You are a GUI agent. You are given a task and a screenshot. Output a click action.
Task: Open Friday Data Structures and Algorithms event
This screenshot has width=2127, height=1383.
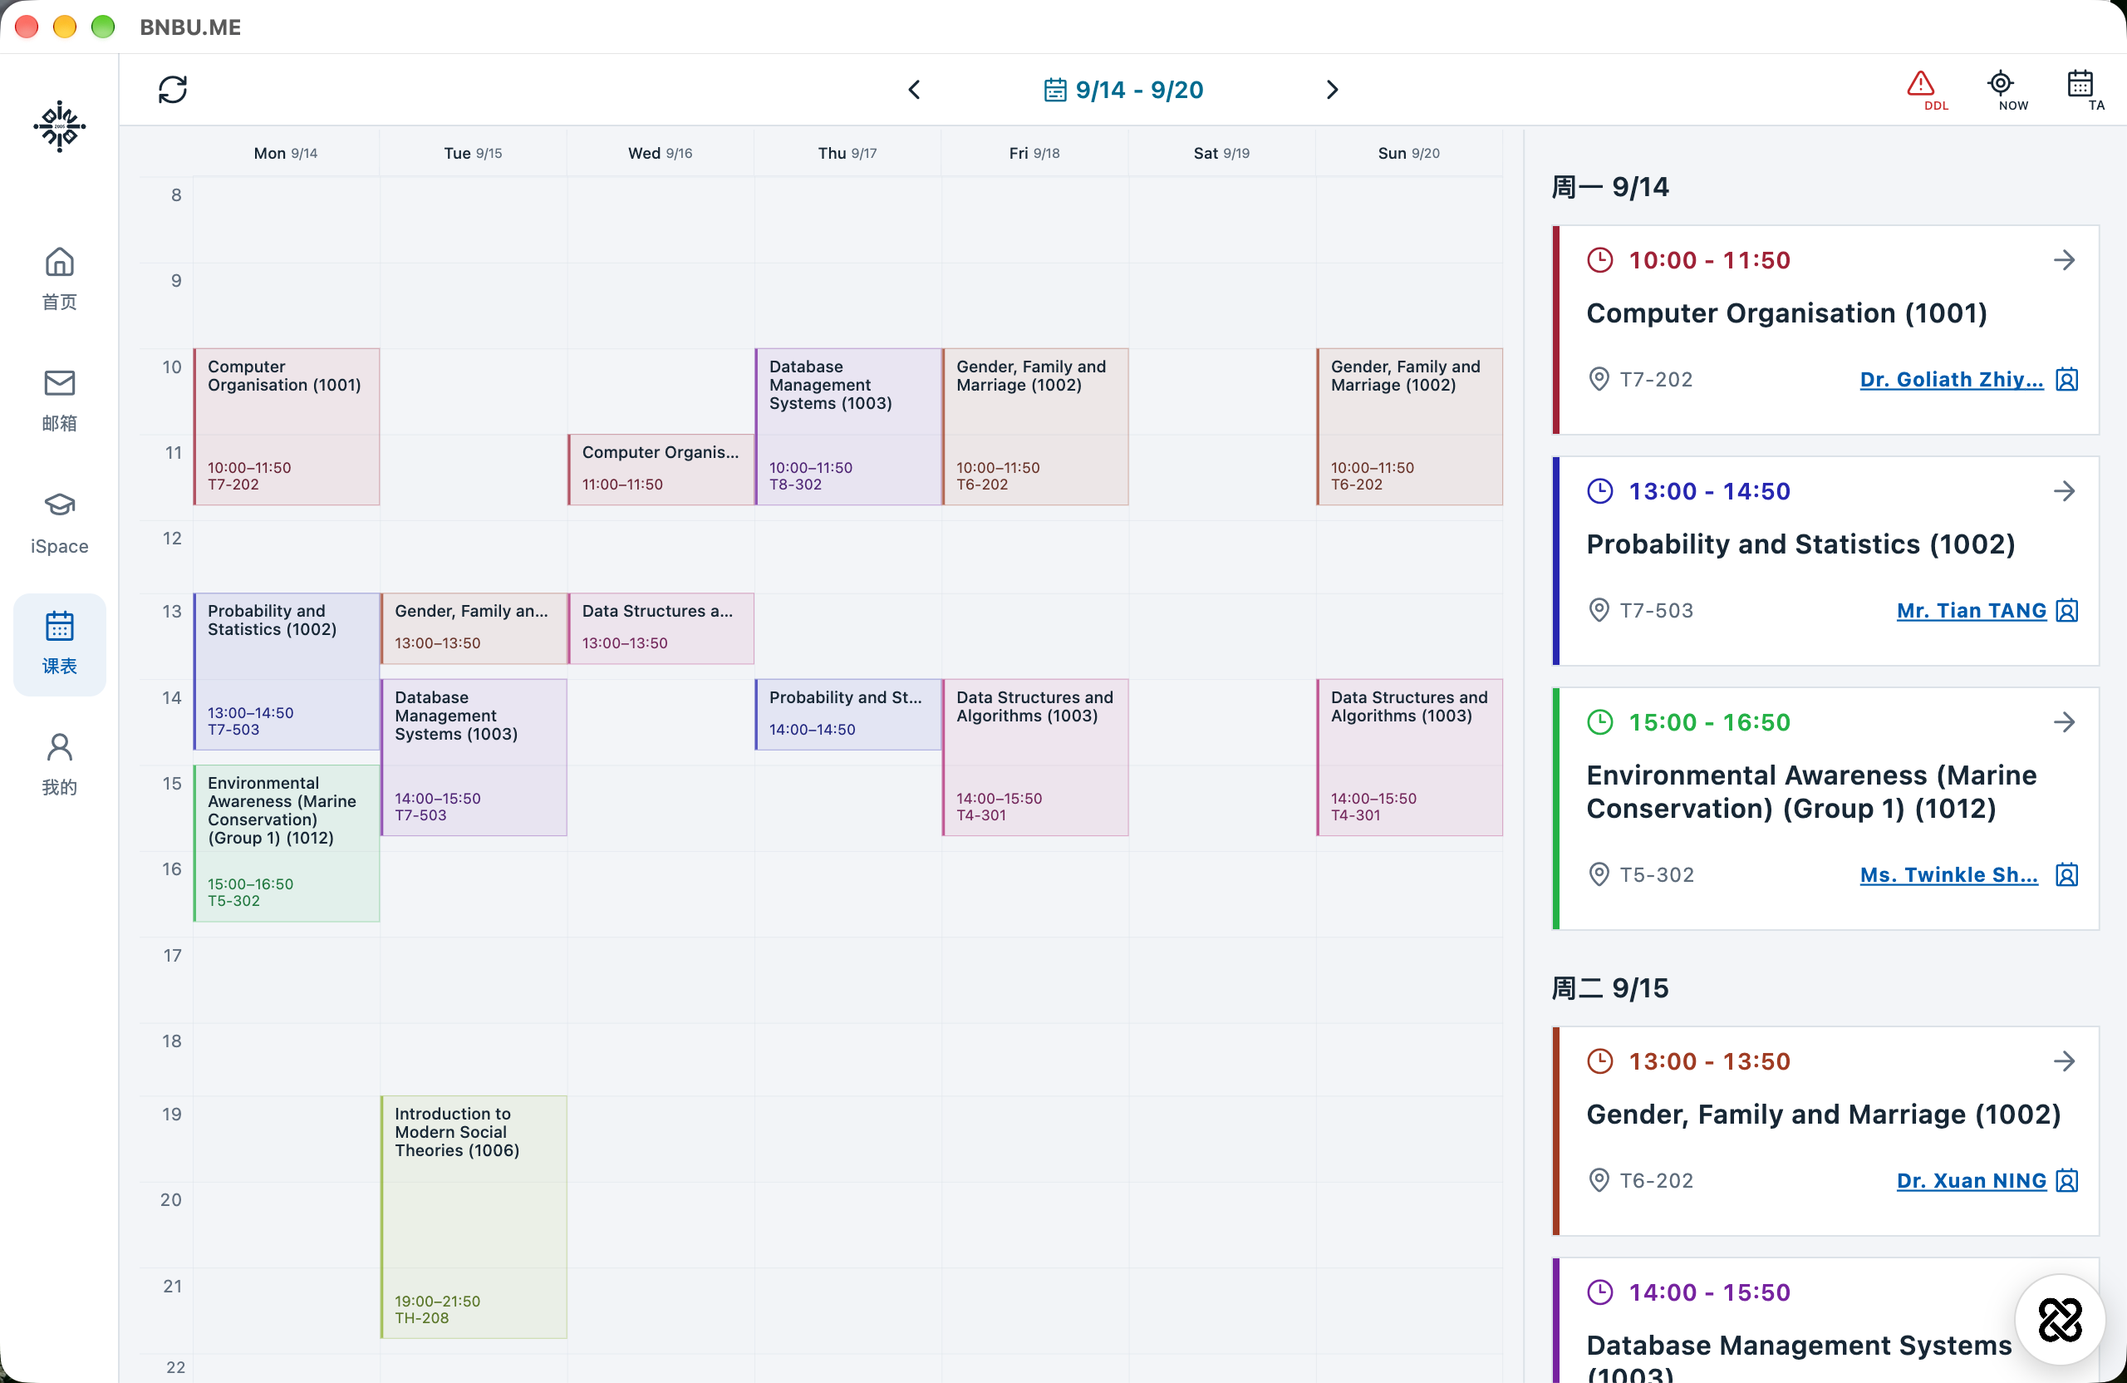[1036, 757]
